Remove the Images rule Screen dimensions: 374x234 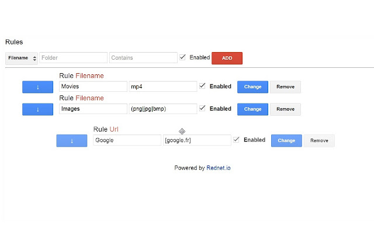click(285, 109)
